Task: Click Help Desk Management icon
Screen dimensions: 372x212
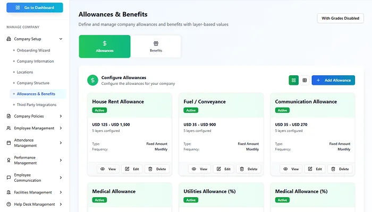Action: click(x=9, y=204)
